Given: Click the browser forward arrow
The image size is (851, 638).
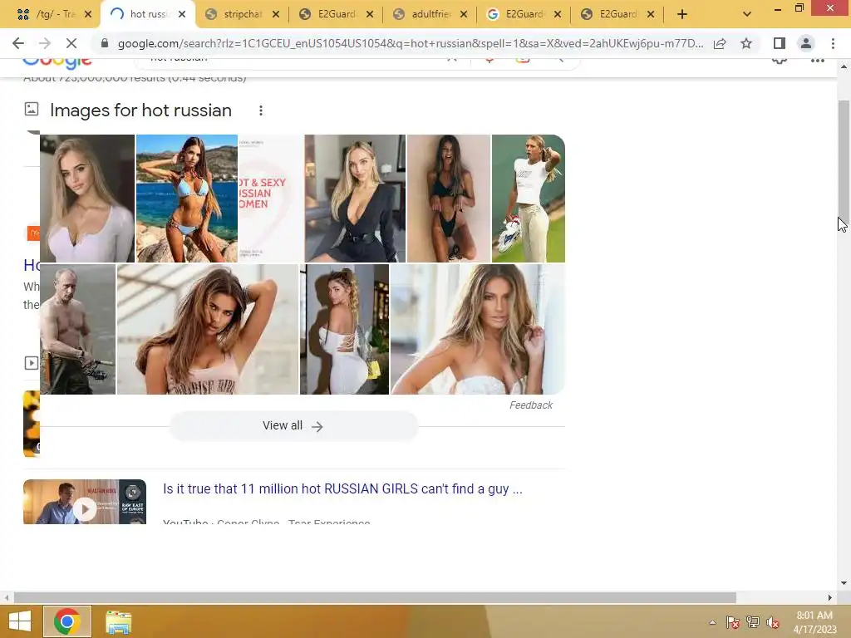Looking at the screenshot, I should [45, 43].
